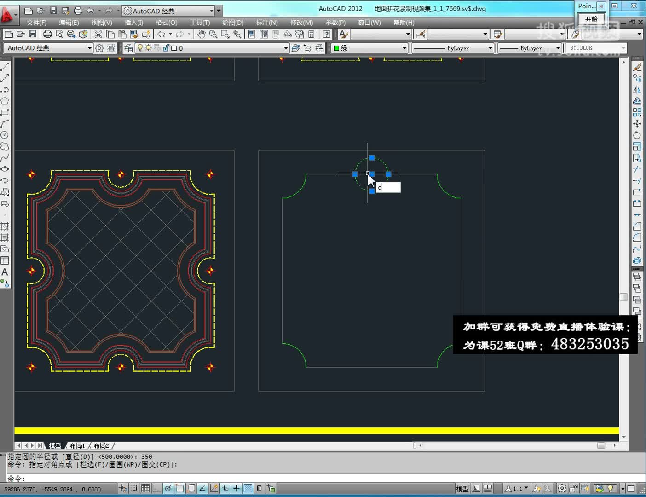Select the Fillet modify tool

point(637,237)
